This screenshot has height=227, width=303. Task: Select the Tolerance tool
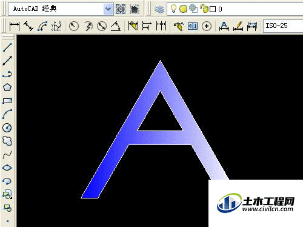coord(193,26)
